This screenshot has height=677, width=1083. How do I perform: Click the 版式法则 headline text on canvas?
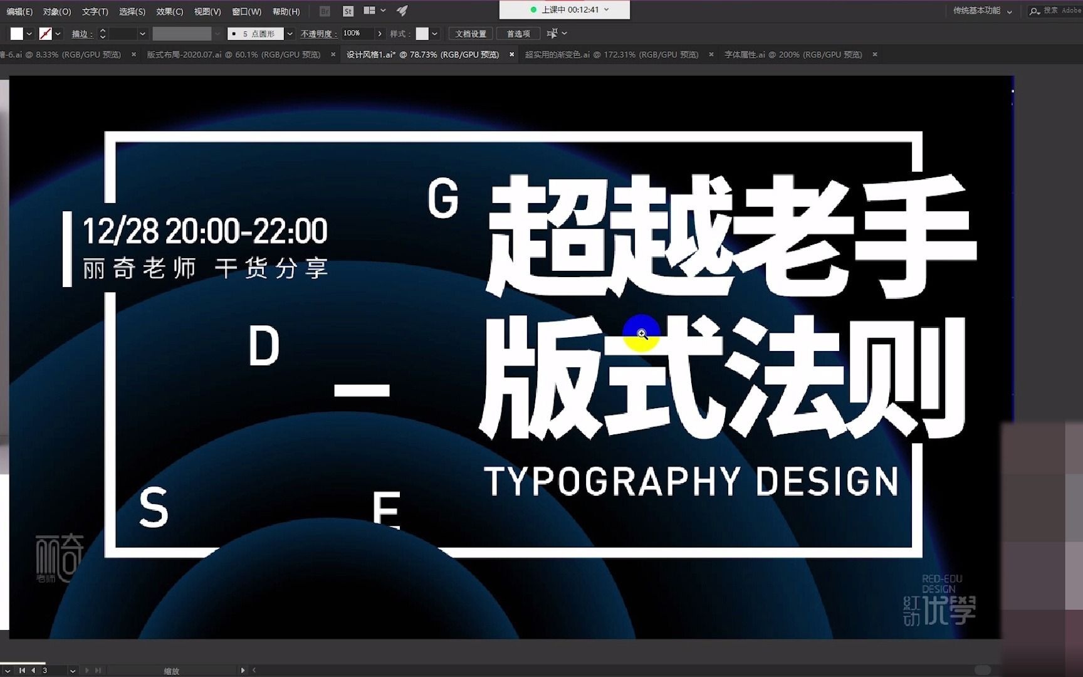722,377
